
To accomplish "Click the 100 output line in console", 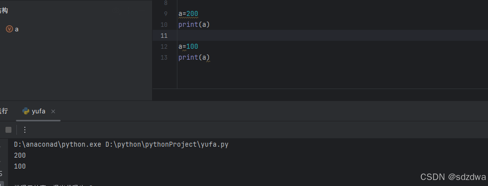I will [x=20, y=167].
